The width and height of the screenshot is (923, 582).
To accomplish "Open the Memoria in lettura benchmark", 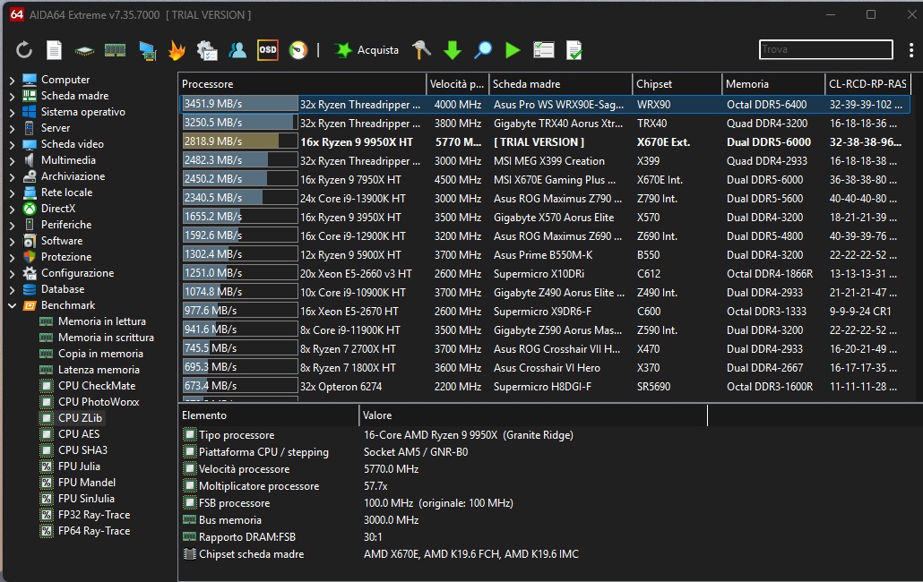I will (x=102, y=321).
